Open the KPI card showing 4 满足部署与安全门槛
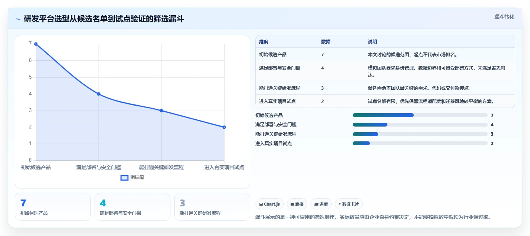 tap(132, 207)
